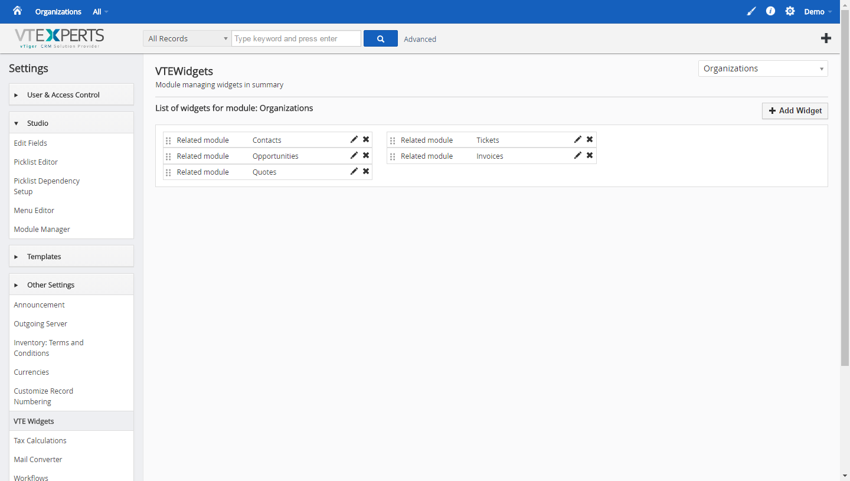The height and width of the screenshot is (481, 850).
Task: Open Organizations in the top bar
Action: tap(58, 12)
